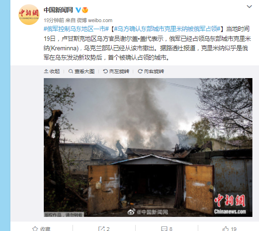Like the post with thumbs-up 19
This screenshot has height=231, width=259.
229,229
